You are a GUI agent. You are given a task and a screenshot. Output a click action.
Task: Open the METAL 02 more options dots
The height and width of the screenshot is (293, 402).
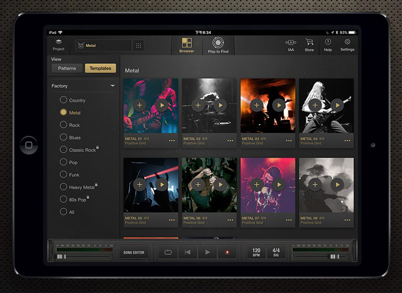click(x=230, y=141)
